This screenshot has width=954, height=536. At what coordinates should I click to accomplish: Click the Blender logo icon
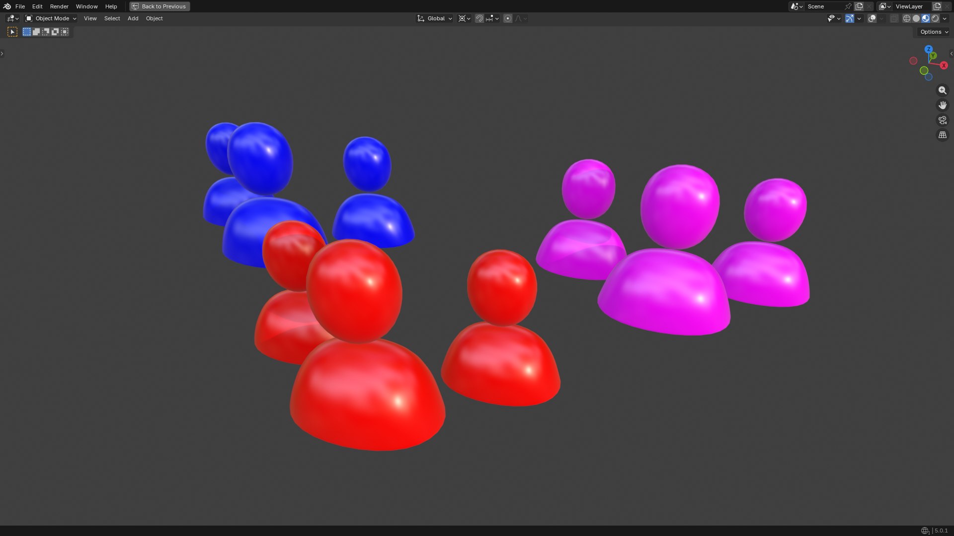coord(7,6)
